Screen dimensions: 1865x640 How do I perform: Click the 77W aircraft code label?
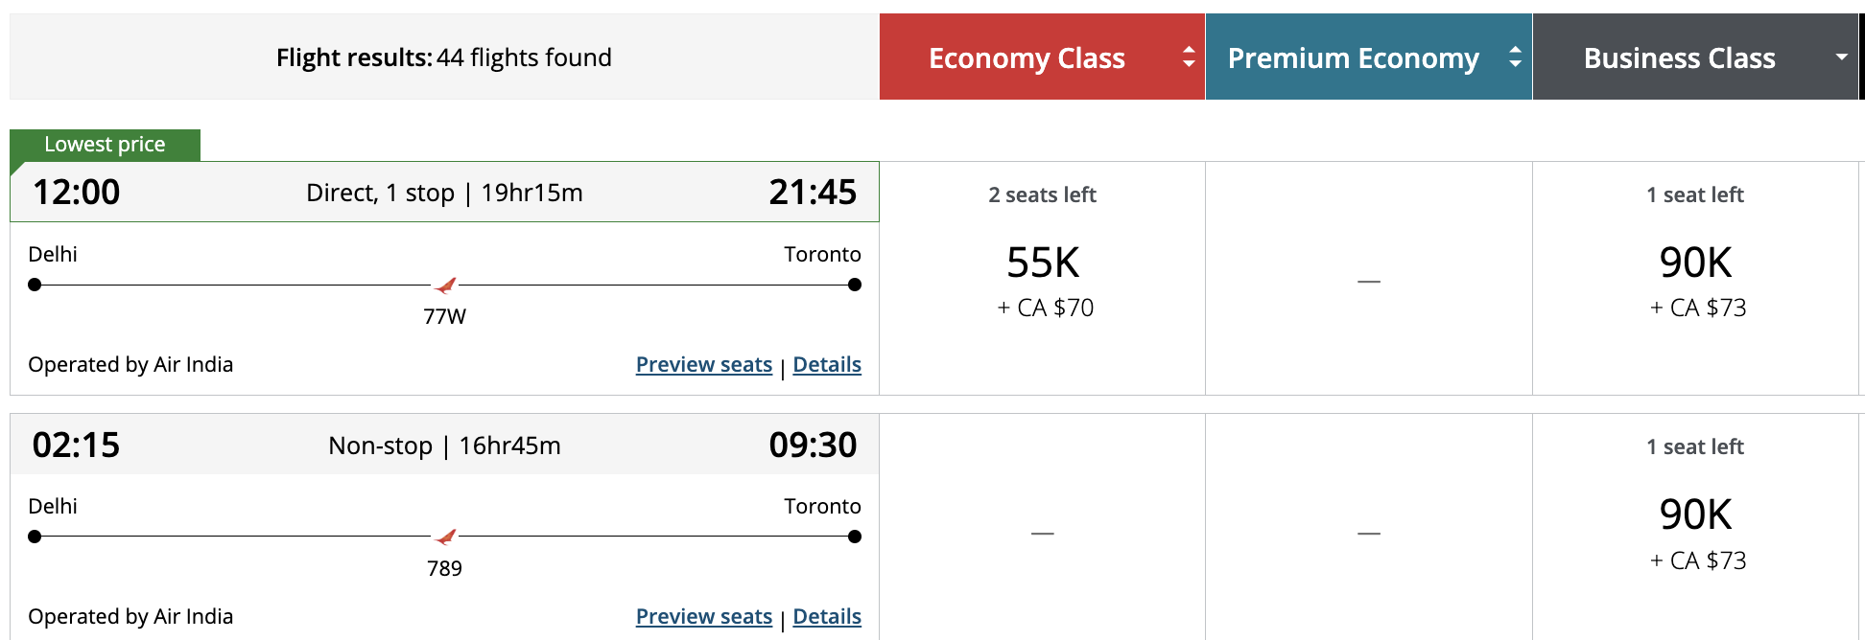click(x=444, y=317)
